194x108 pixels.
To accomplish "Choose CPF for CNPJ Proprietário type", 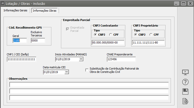I will click(x=151, y=35).
